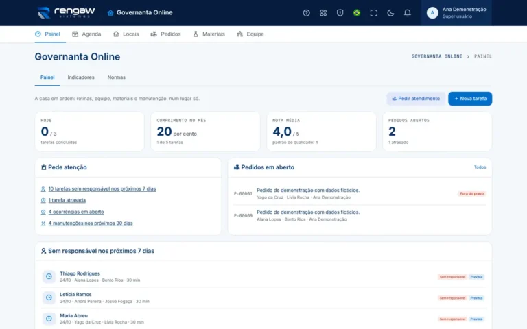This screenshot has width=527, height=329.
Task: Click the Nova tarefa button
Action: pos(470,99)
